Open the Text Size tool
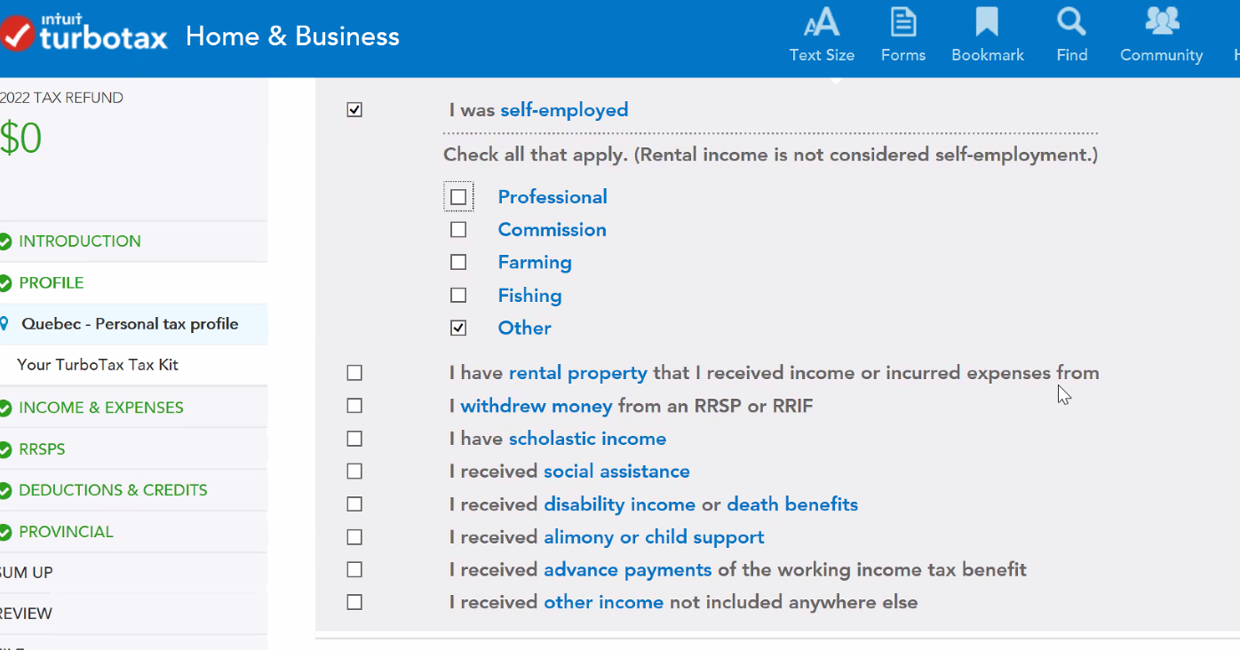 point(822,24)
